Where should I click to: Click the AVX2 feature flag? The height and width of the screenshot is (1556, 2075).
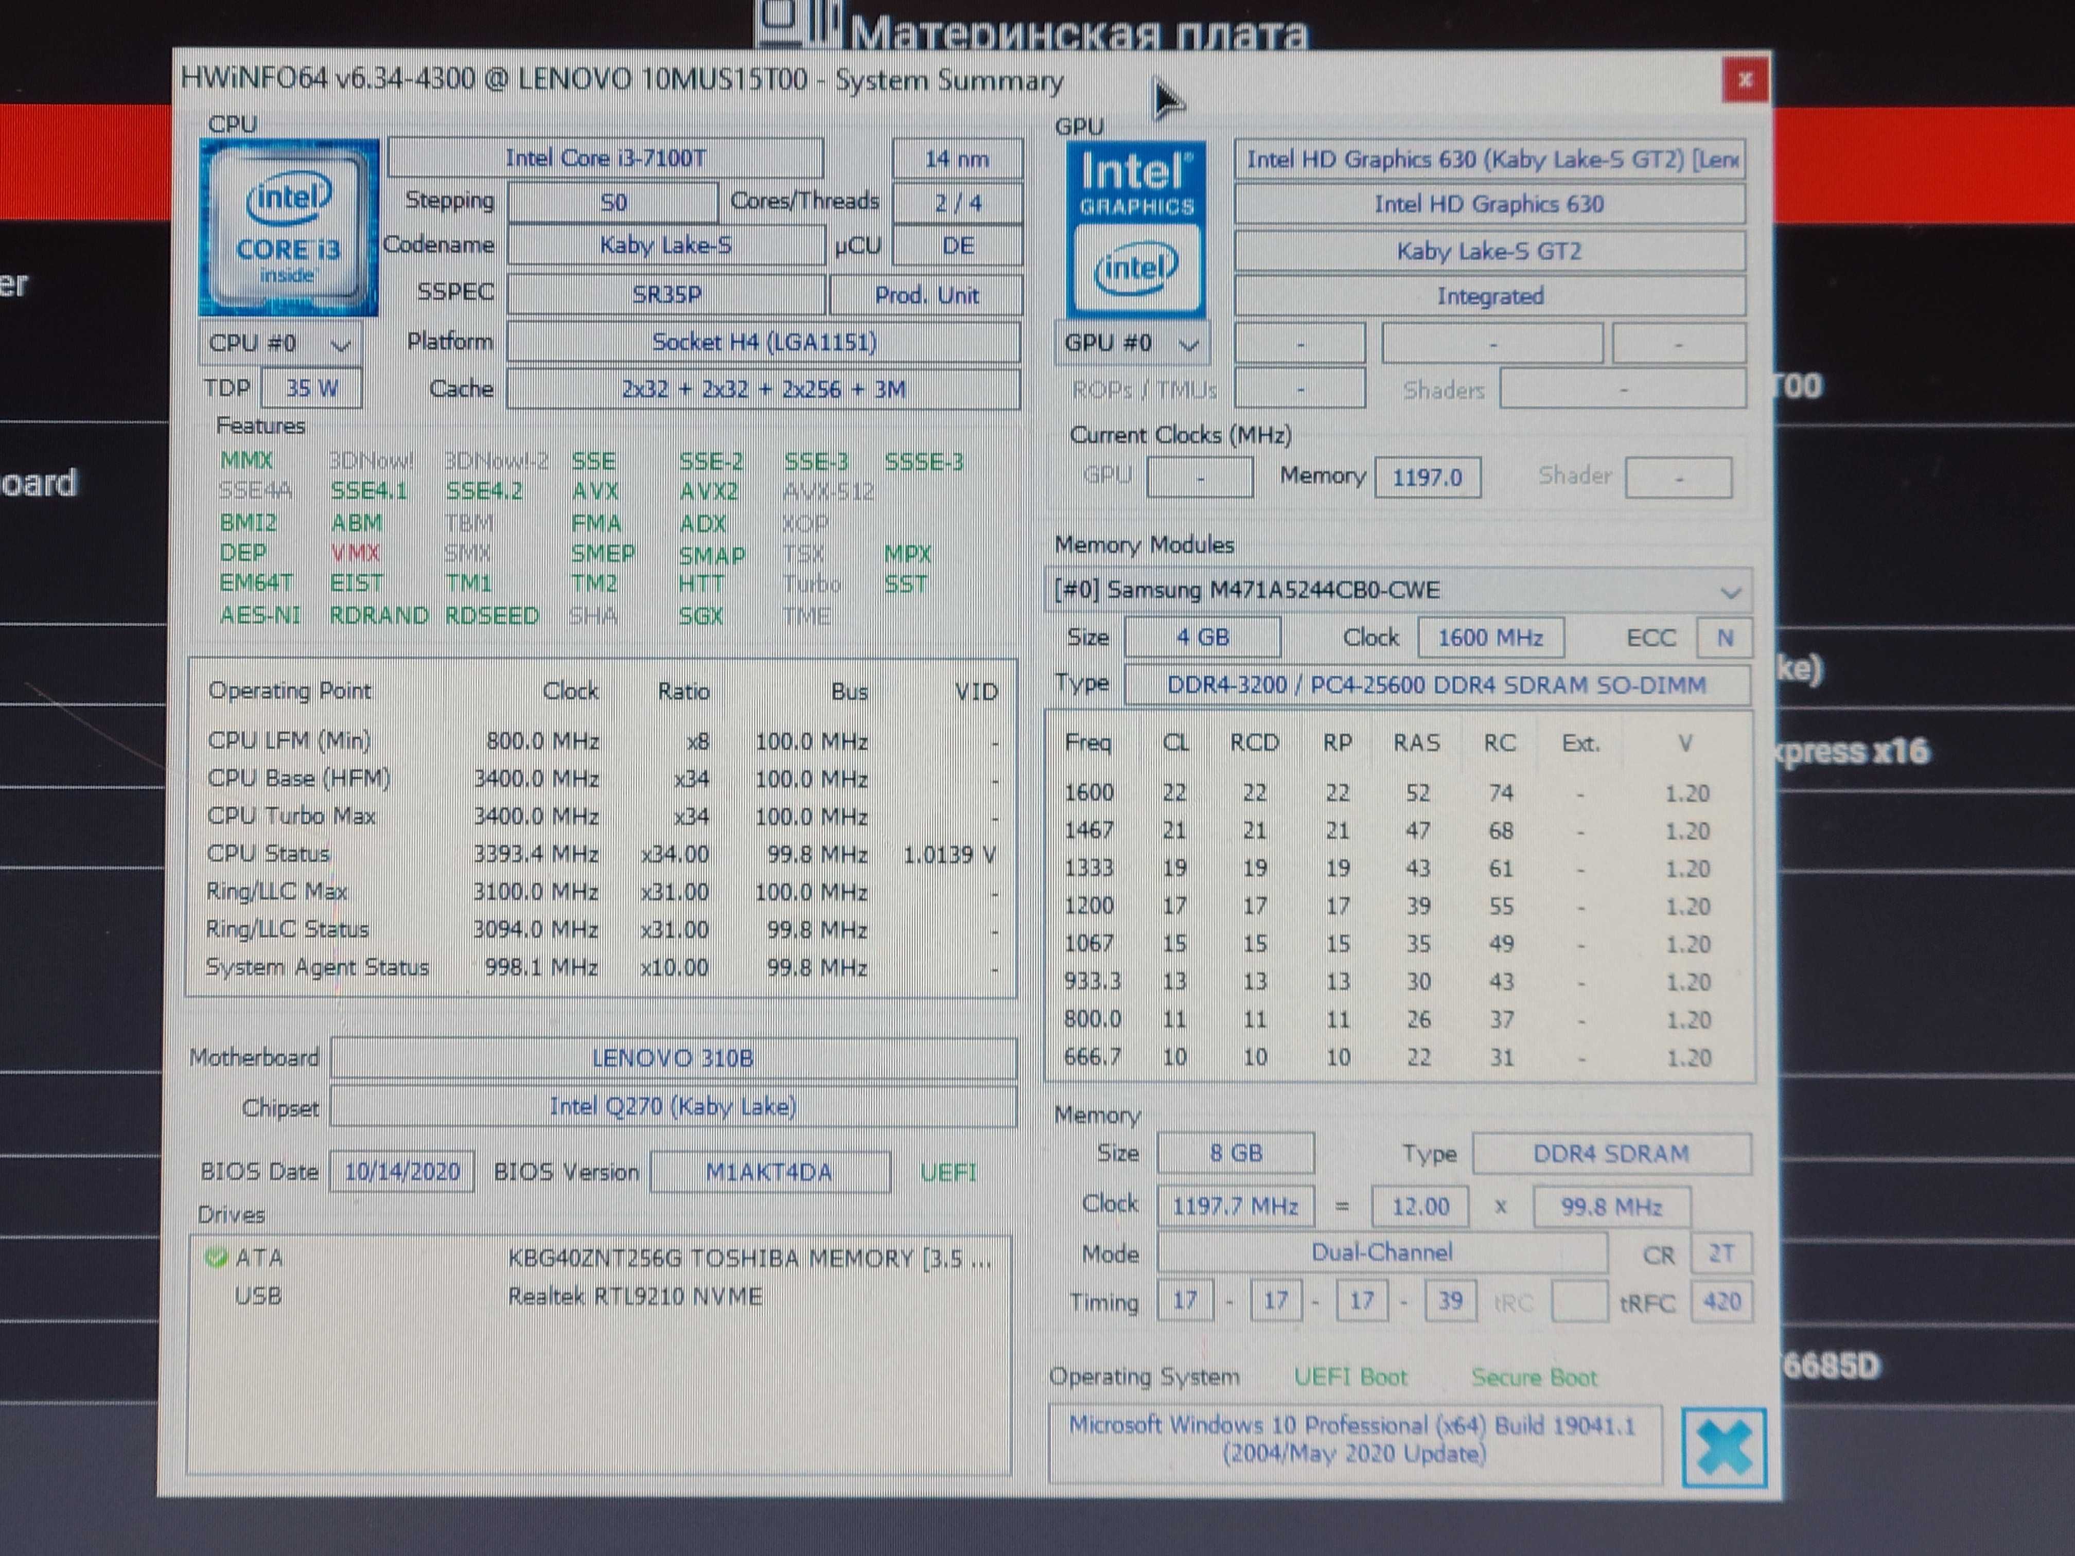(708, 491)
